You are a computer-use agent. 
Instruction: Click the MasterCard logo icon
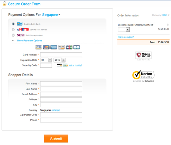(x=46, y=47)
